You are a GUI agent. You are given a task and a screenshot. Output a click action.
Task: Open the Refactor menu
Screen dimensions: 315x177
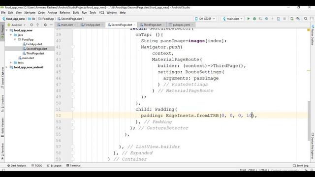pyautogui.click(x=64, y=13)
